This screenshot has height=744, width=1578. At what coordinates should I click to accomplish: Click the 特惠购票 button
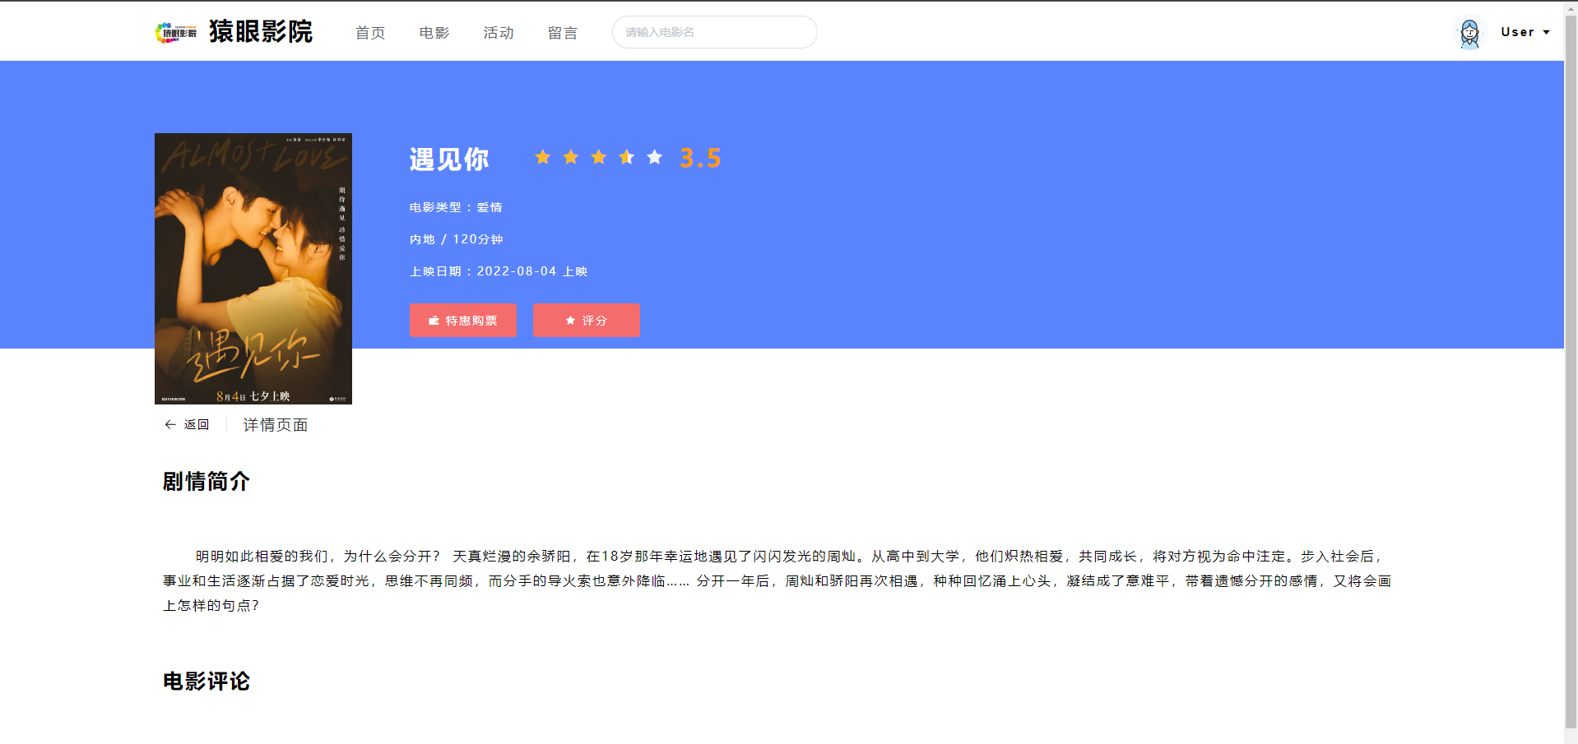(463, 321)
